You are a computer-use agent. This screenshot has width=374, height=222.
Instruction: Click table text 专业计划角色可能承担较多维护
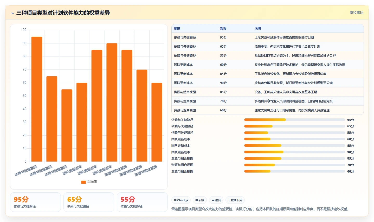(x=276, y=65)
